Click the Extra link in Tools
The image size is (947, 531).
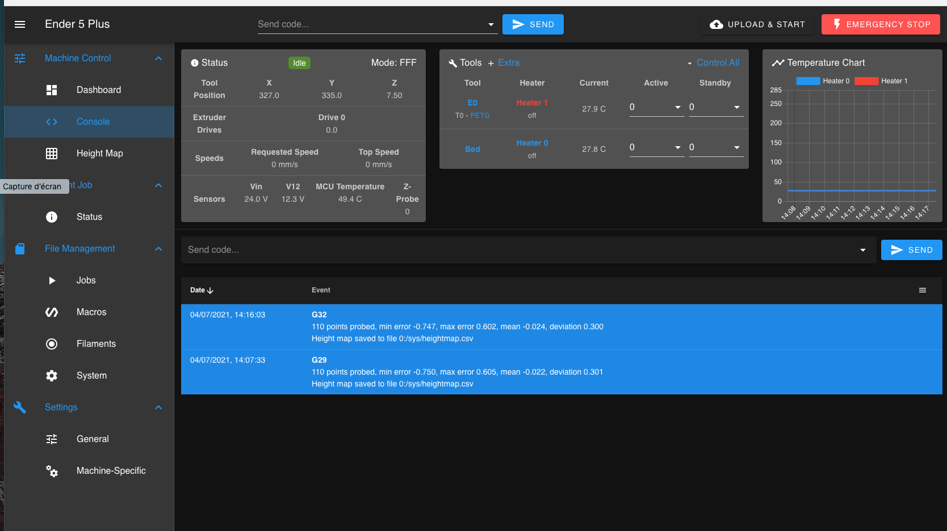509,63
